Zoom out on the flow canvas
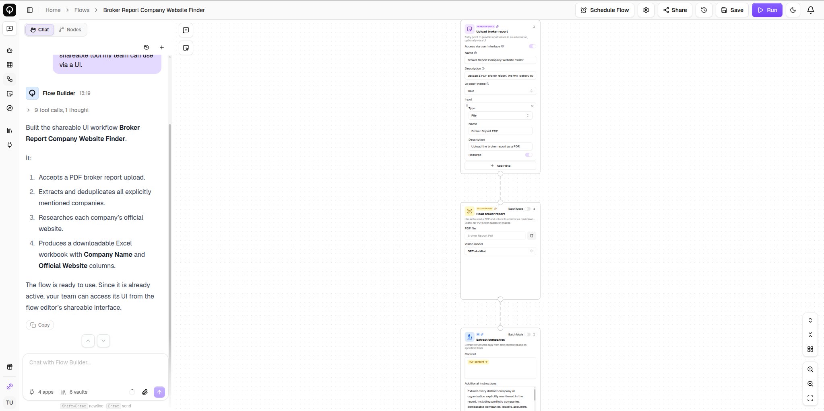824x411 pixels. point(810,384)
